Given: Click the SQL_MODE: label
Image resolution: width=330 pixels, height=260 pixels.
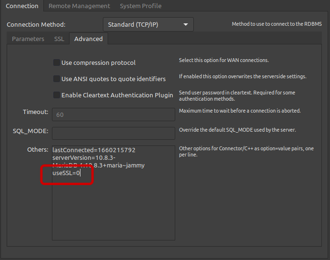Looking at the screenshot, I should (x=31, y=131).
